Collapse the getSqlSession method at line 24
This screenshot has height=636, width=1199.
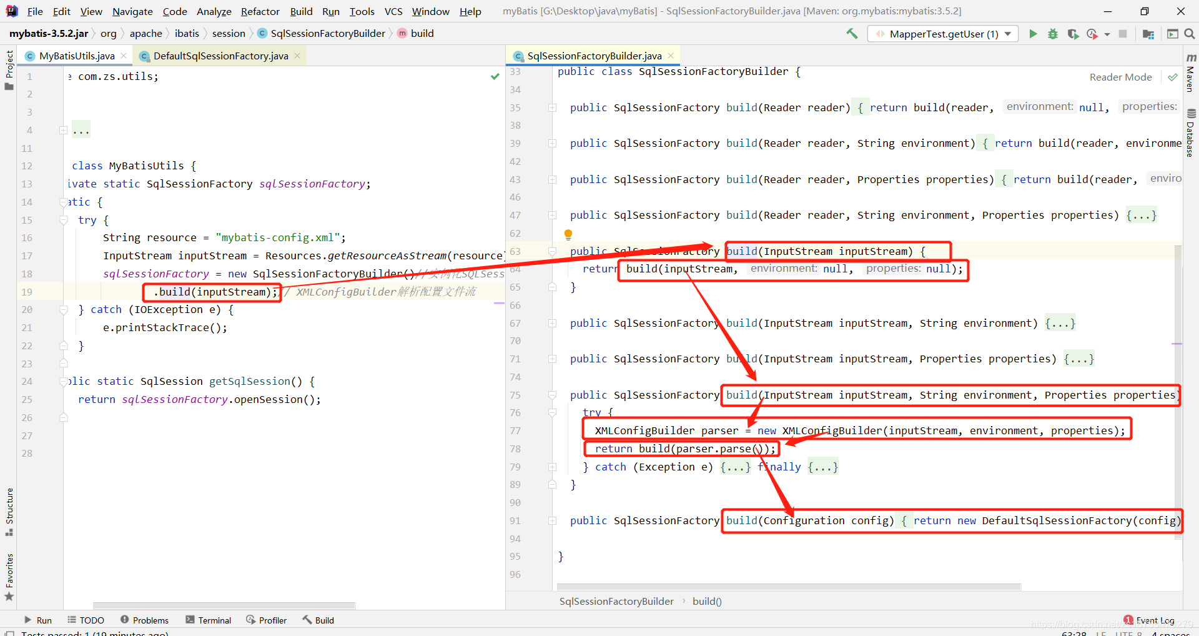63,381
